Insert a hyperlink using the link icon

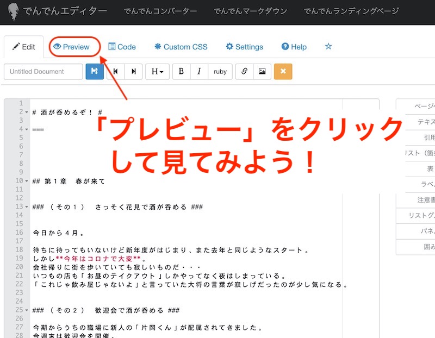tap(244, 72)
